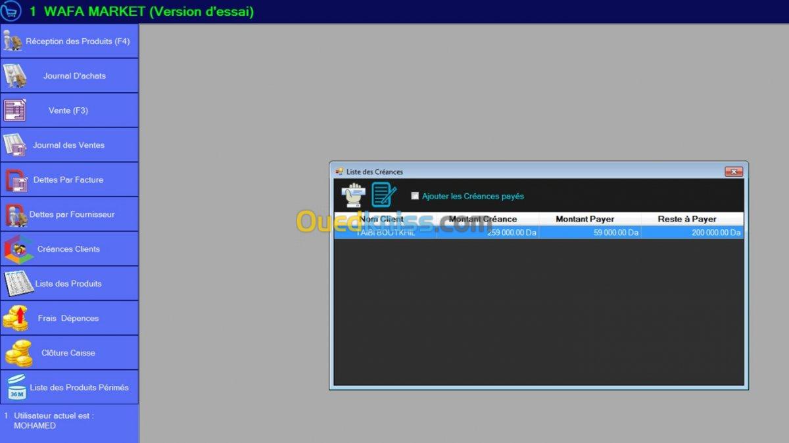Image resolution: width=789 pixels, height=443 pixels.
Task: Open Créances Clients from the sidebar
Action: (x=69, y=249)
